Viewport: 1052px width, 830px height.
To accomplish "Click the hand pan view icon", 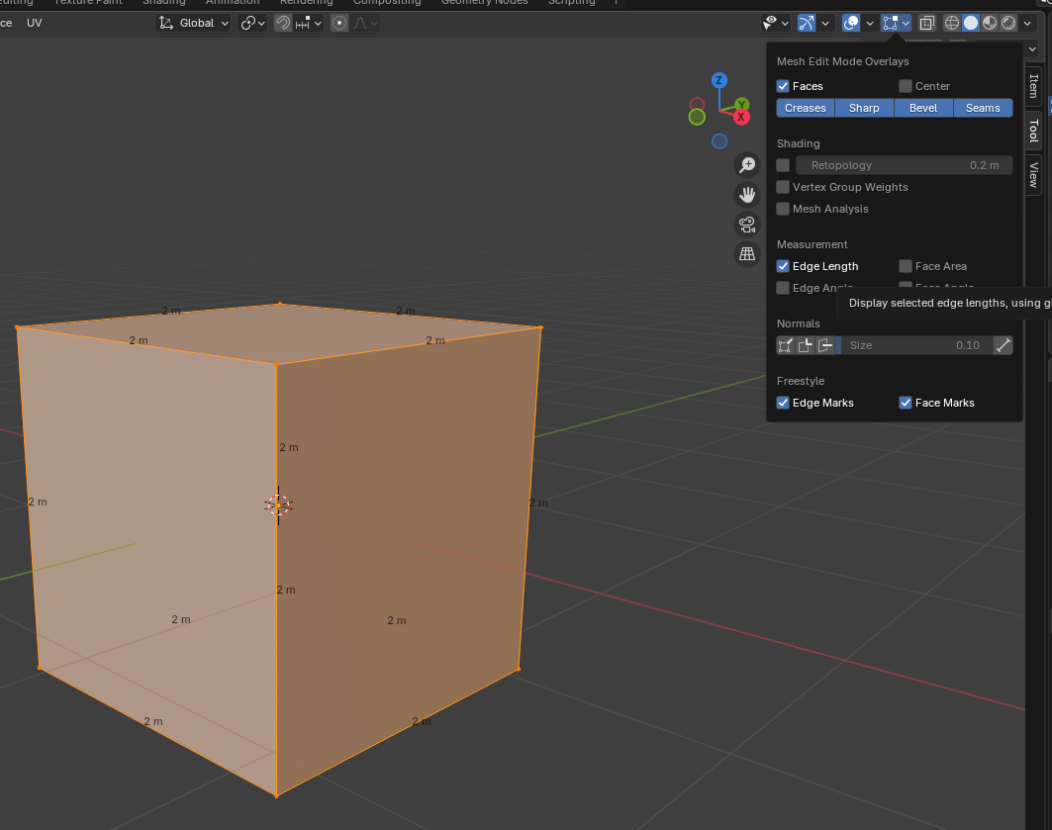I will click(x=747, y=195).
